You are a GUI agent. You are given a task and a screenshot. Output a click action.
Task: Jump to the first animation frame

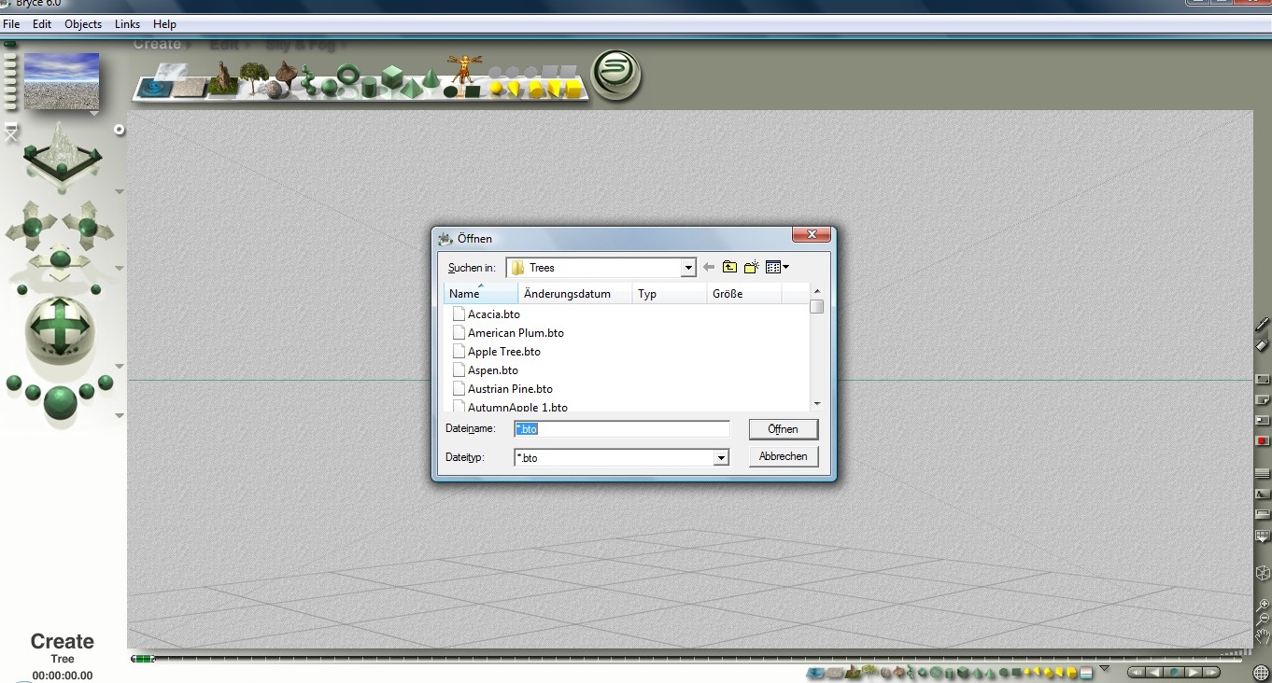coord(1137,672)
